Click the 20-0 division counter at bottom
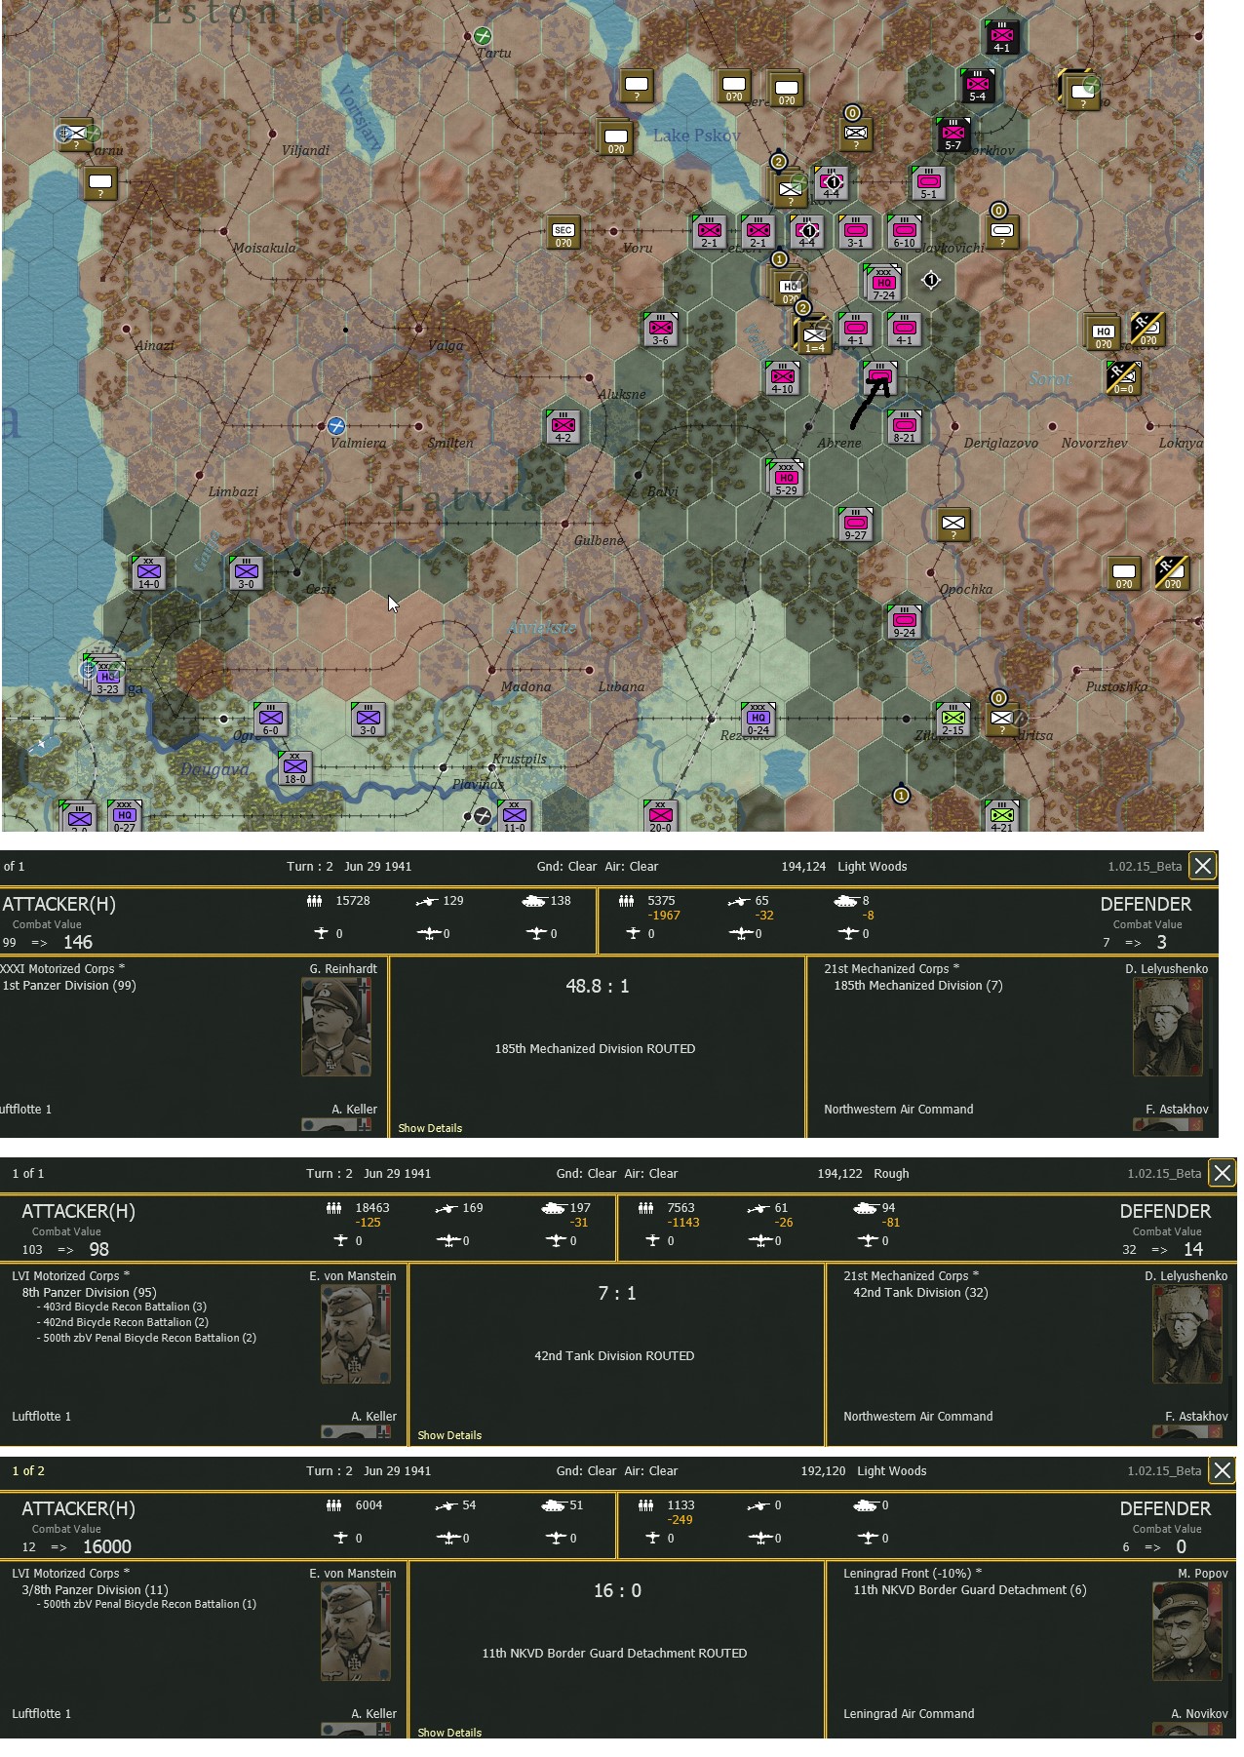Screen dimensions: 1244x1757 [x=660, y=816]
